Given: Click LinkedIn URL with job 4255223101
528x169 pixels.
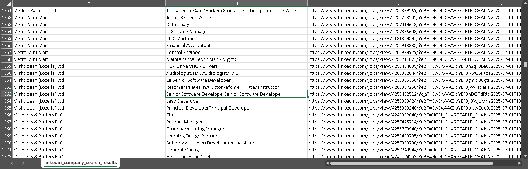Looking at the screenshot, I should pos(399,17).
